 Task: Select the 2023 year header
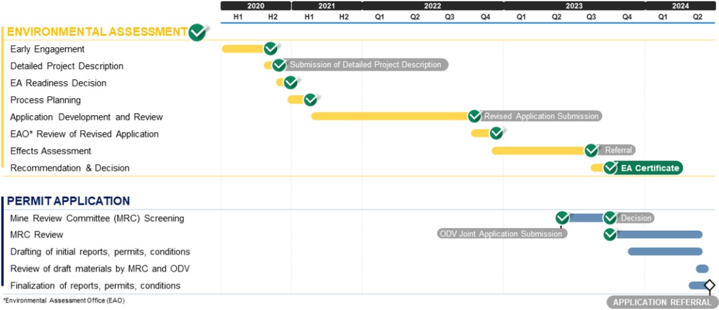tap(574, 6)
